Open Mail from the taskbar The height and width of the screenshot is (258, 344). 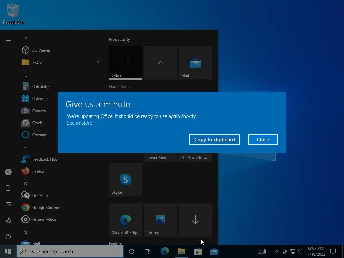pos(214,251)
